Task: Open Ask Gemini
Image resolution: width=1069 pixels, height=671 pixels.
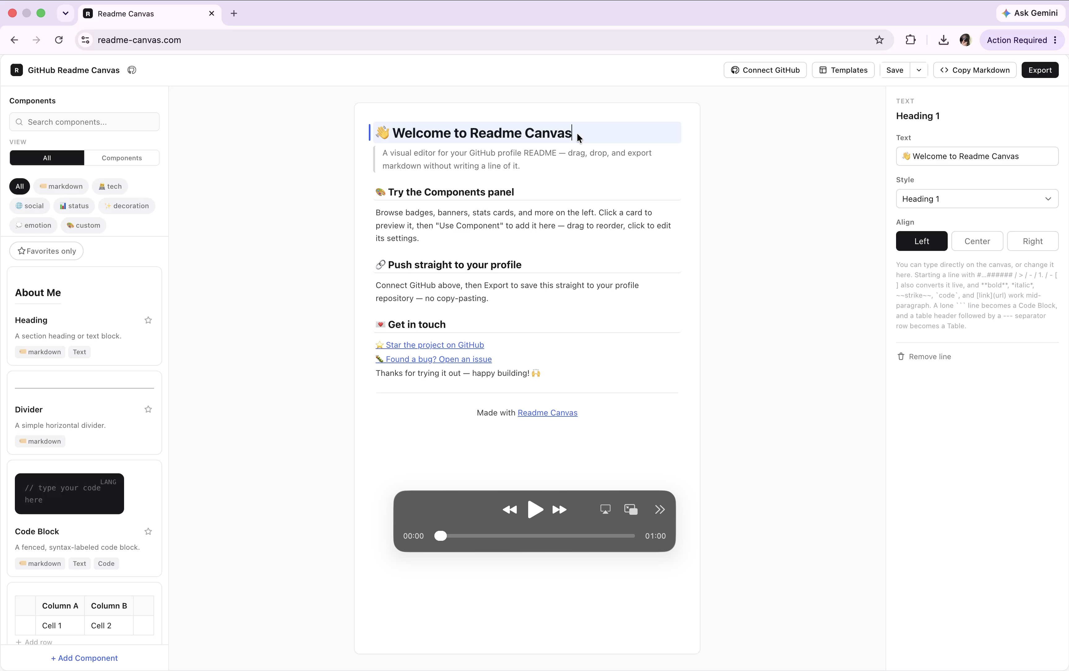Action: pyautogui.click(x=1030, y=13)
